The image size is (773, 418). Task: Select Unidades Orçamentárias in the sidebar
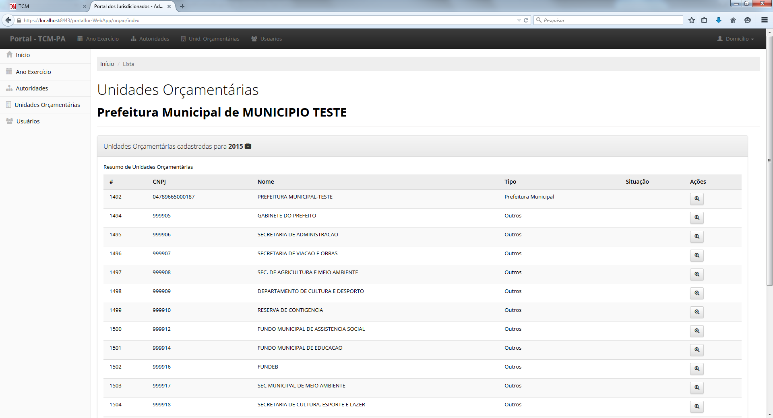45,105
